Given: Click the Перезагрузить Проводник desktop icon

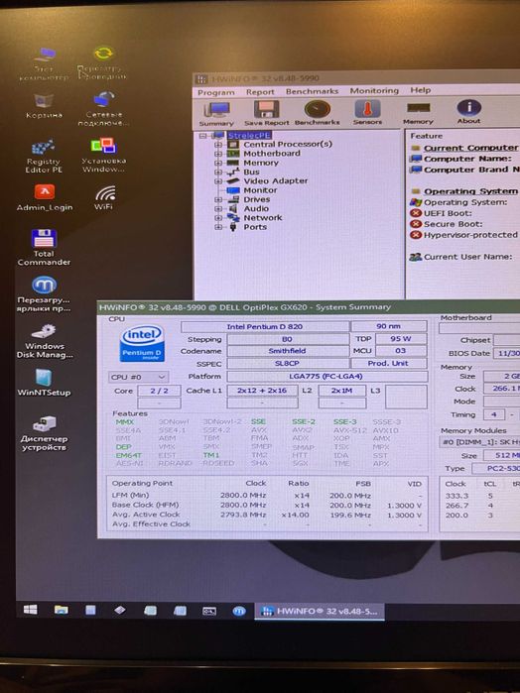Looking at the screenshot, I should (102, 63).
